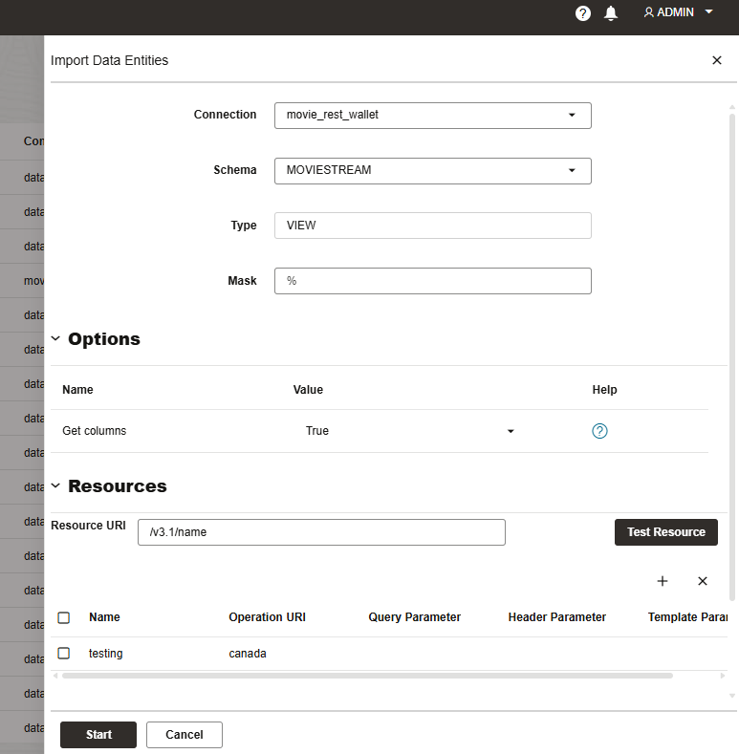Screen dimensions: 739x754
Task: Click the Get columns help icon
Action: point(599,431)
